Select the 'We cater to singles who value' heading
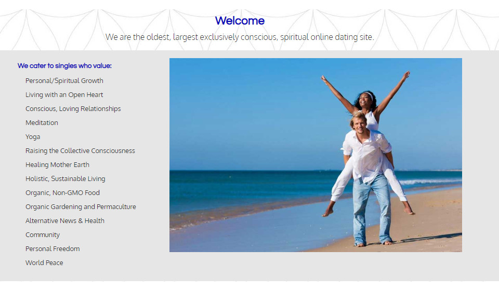The image size is (499, 291). pos(64,66)
